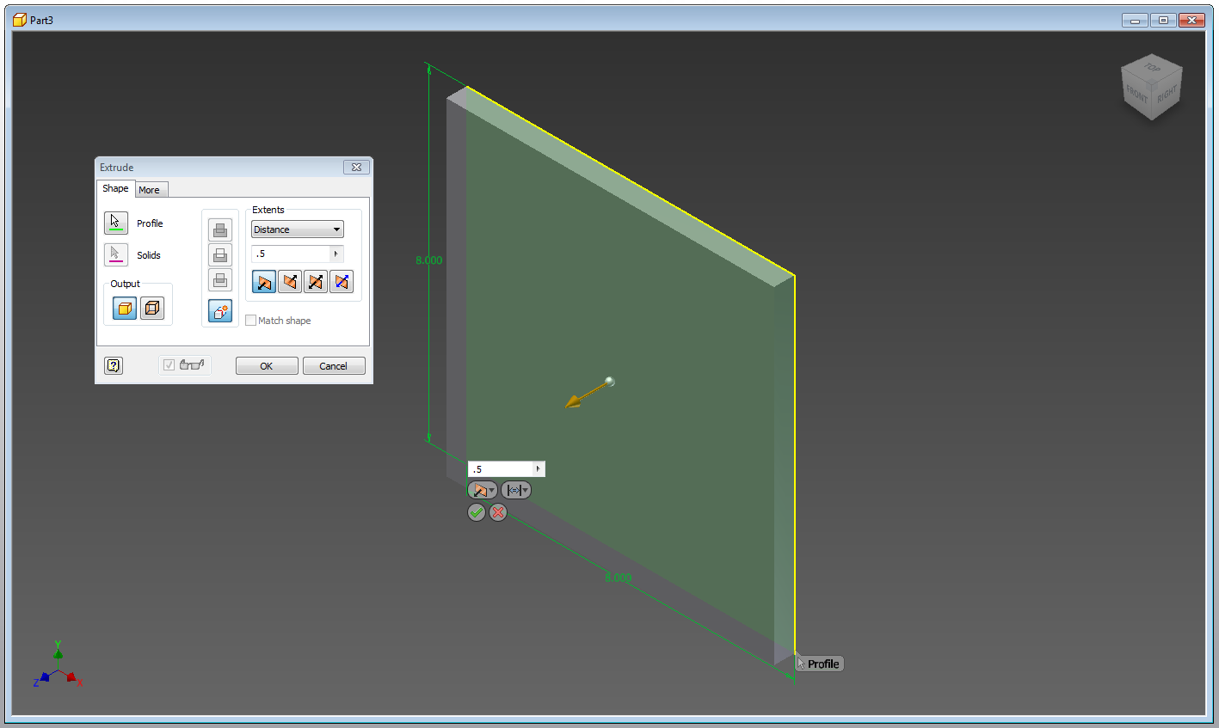Screen dimensions: 1219x728
Task: Click the Solids selection arrow button
Action: click(x=116, y=254)
